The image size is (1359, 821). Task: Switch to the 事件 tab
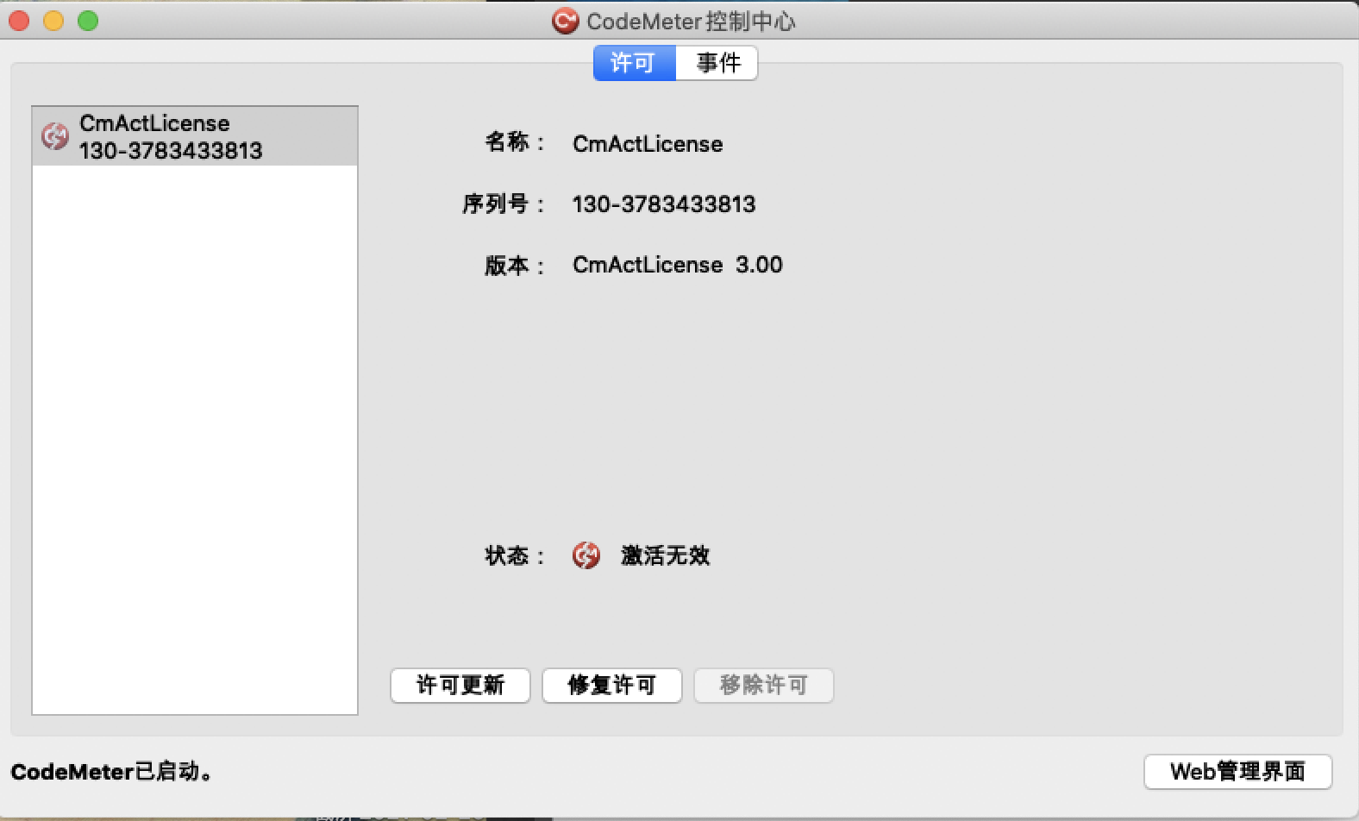717,63
